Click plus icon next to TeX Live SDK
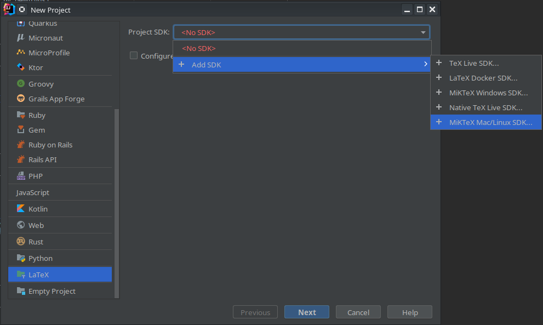Viewport: 543px width, 325px height. (x=439, y=62)
